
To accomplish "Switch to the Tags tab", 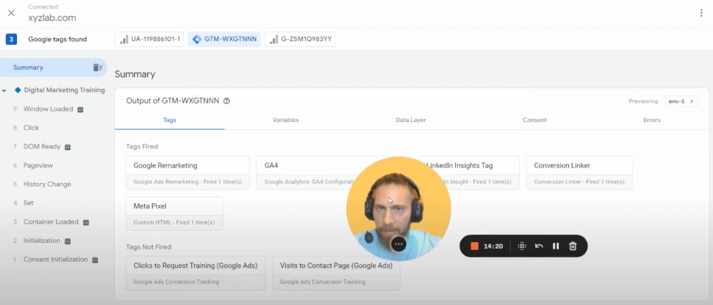I will pyautogui.click(x=170, y=120).
